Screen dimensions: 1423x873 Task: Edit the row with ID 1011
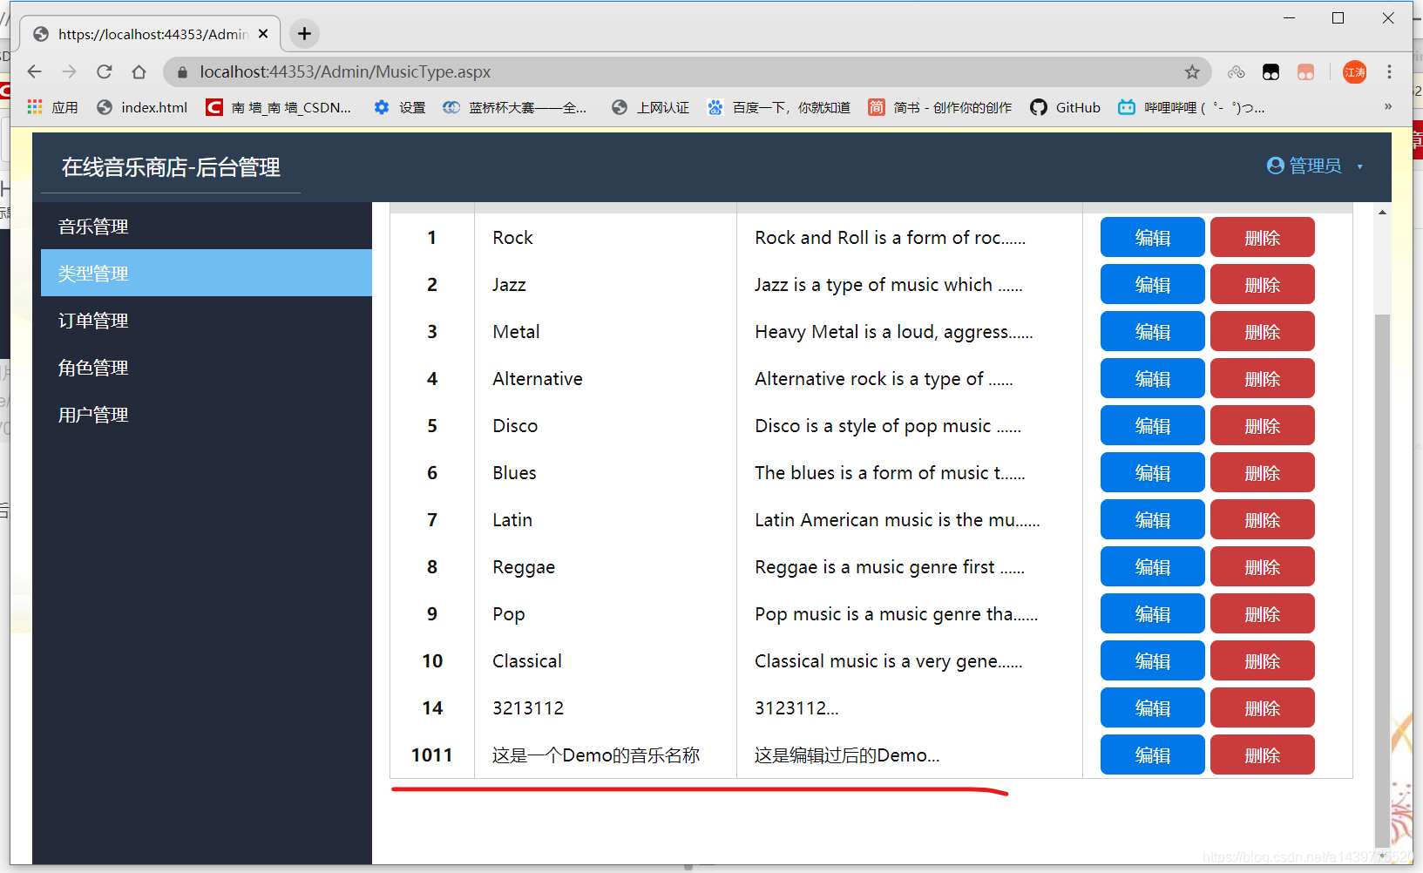point(1153,755)
